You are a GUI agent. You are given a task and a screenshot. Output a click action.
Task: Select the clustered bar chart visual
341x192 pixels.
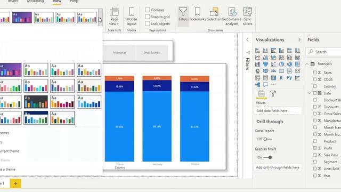(273, 51)
